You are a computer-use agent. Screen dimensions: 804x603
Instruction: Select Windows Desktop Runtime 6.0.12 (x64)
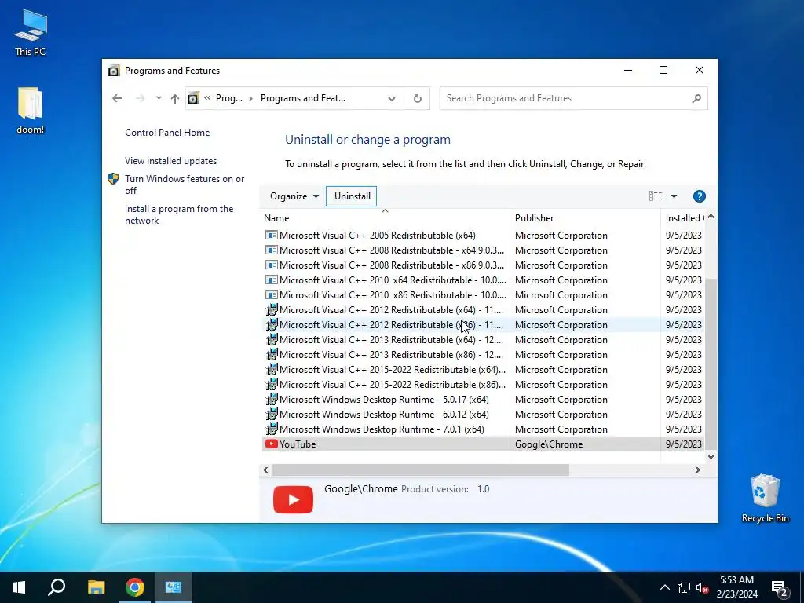point(482,414)
